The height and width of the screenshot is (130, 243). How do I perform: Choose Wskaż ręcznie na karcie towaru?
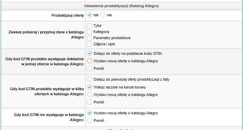[x=89, y=87]
